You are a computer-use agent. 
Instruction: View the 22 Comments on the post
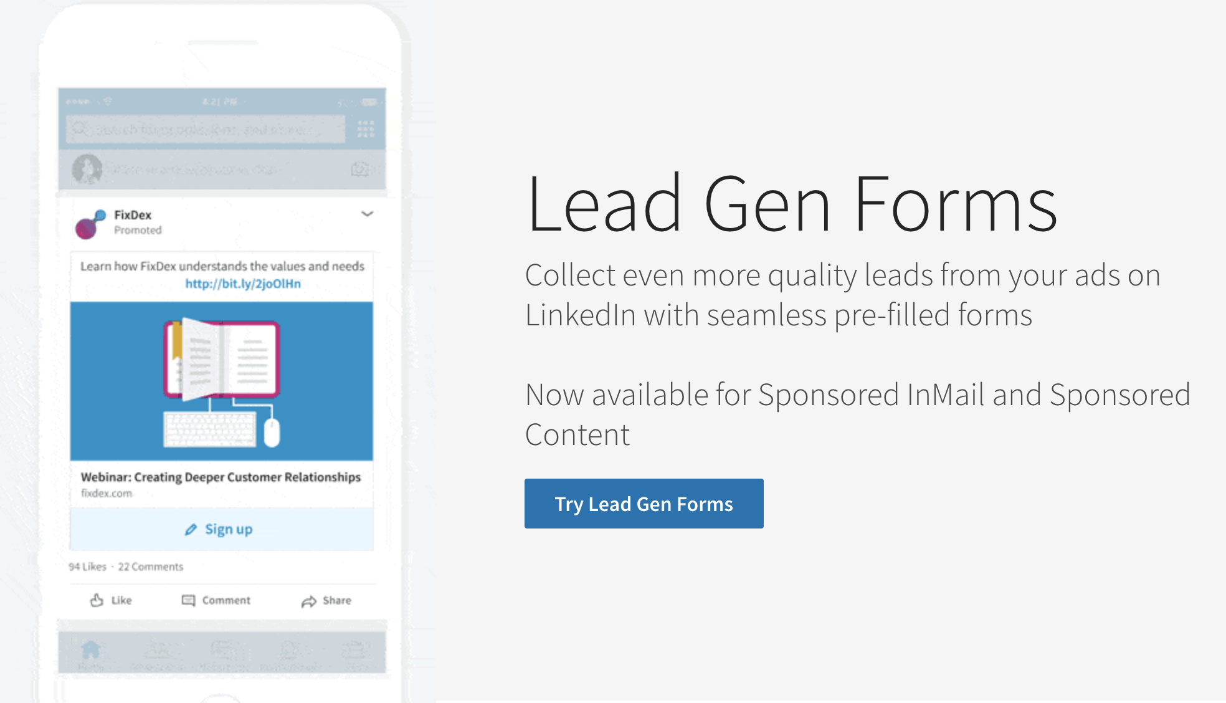[x=150, y=566]
